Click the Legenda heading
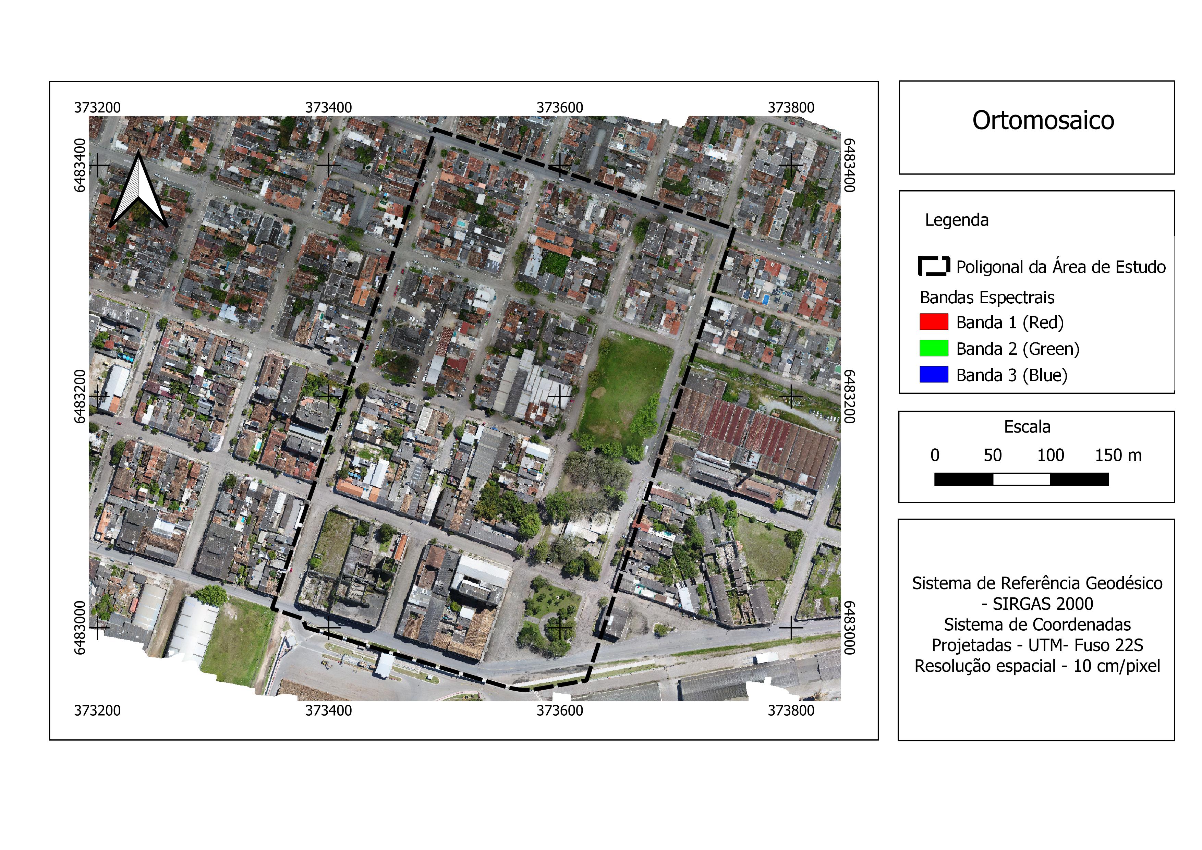Screen dimensions: 1202x850 957,220
